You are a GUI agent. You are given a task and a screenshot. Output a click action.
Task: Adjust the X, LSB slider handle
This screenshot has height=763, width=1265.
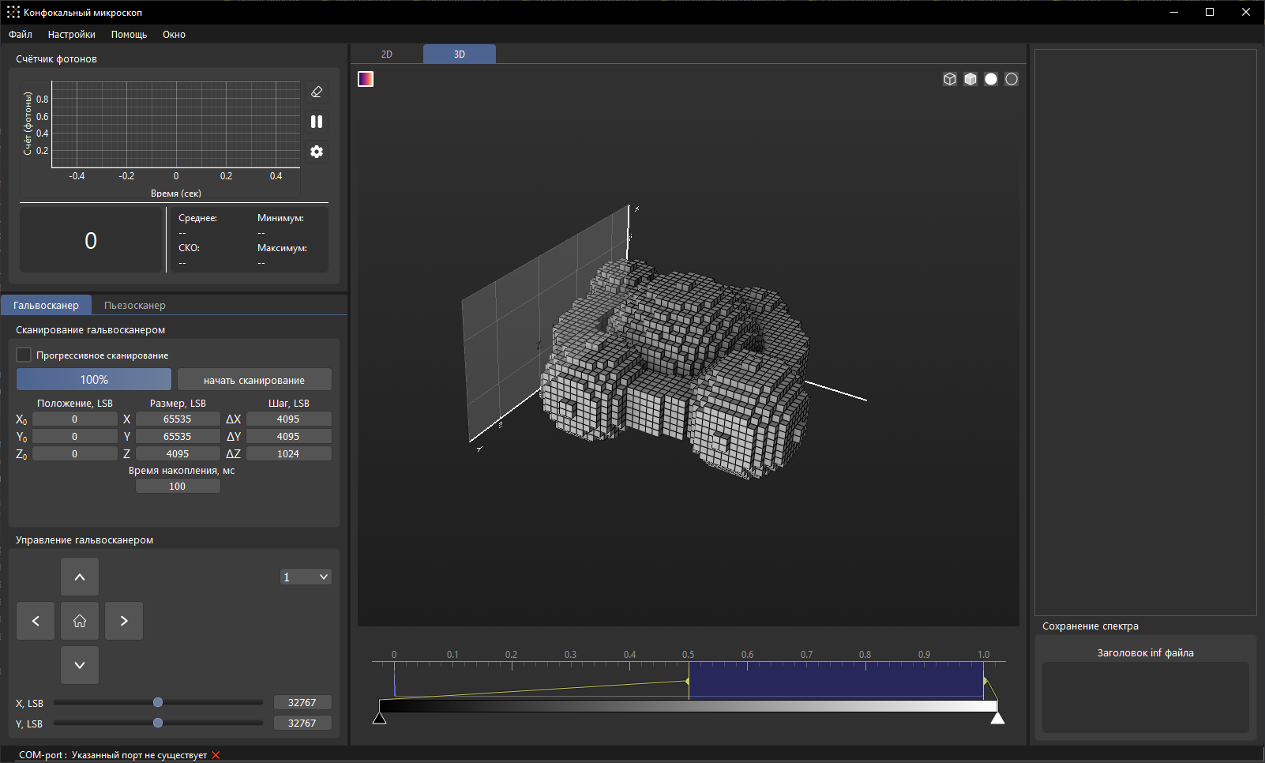pyautogui.click(x=158, y=702)
